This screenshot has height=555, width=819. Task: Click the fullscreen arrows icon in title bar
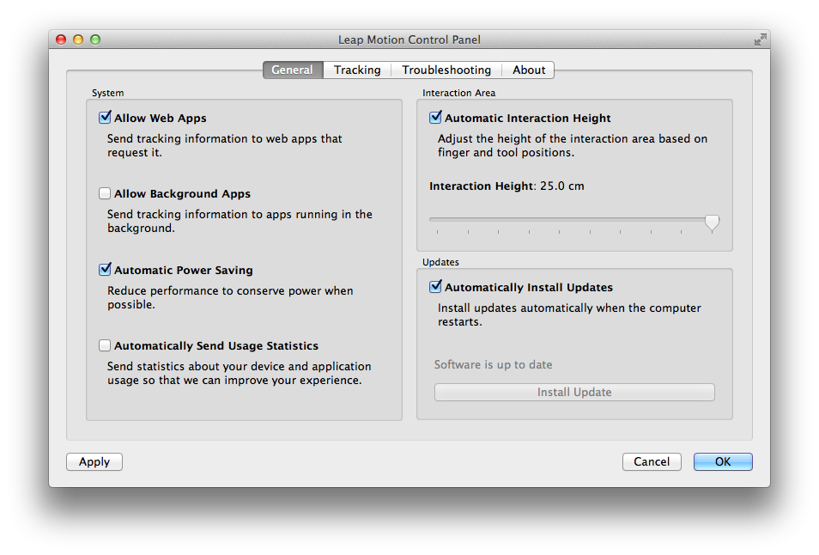761,40
